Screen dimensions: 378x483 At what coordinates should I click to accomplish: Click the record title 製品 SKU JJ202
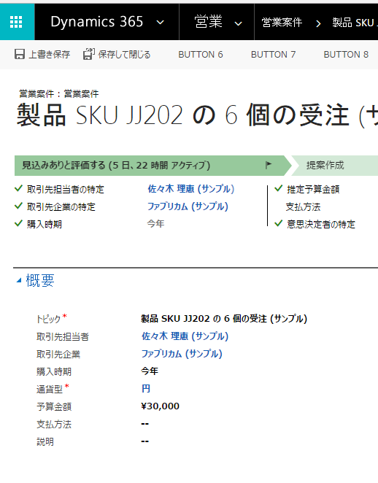[197, 115]
